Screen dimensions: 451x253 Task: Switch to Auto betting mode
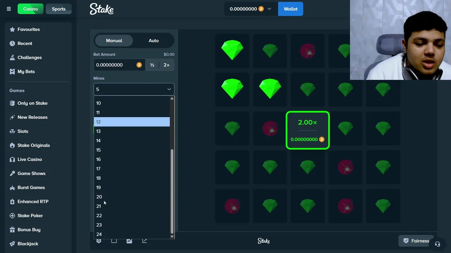154,41
